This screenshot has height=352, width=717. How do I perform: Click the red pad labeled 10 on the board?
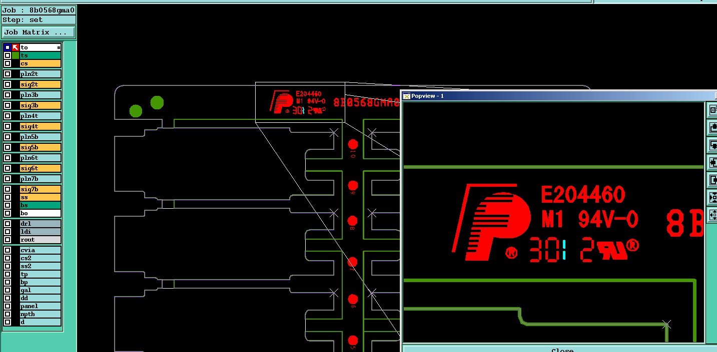coord(353,145)
